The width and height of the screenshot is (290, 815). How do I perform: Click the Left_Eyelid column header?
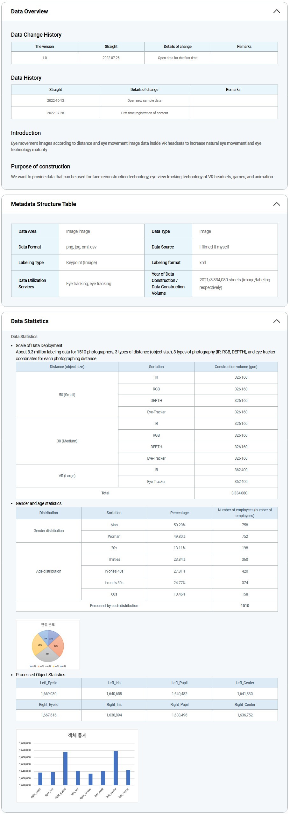(49, 683)
